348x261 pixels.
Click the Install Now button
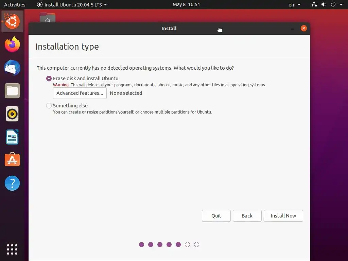pos(283,216)
